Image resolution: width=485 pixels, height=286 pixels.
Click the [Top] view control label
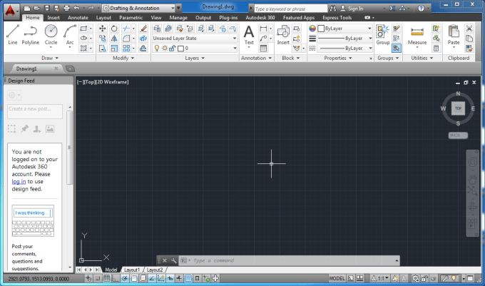tap(89, 82)
